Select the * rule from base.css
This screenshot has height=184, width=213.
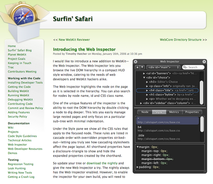(x=167, y=121)
